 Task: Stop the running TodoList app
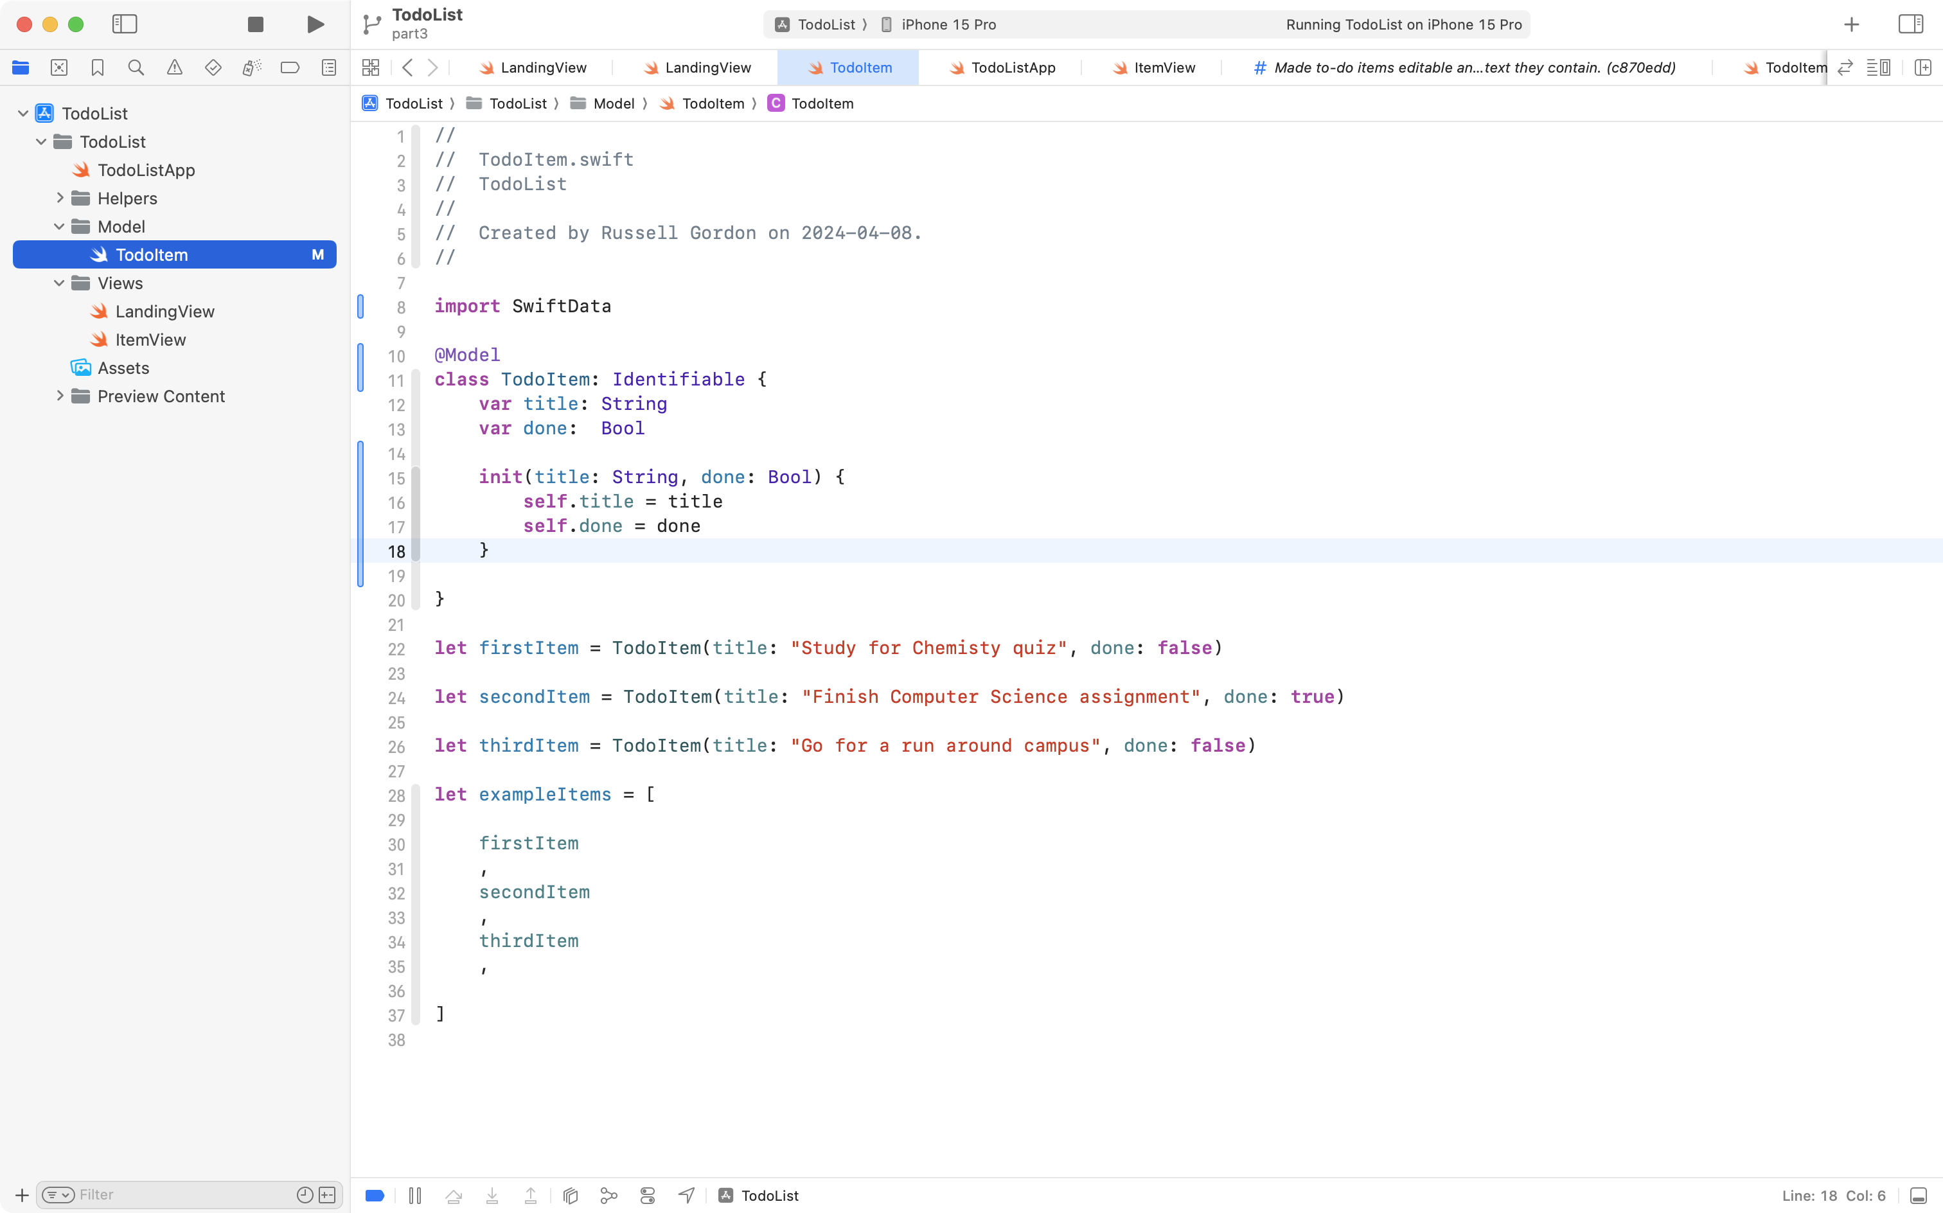255,24
